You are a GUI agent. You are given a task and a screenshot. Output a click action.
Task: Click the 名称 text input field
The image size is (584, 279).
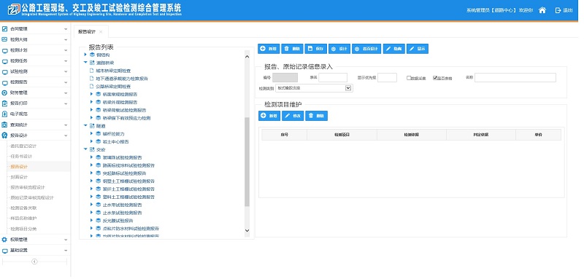pos(515,77)
